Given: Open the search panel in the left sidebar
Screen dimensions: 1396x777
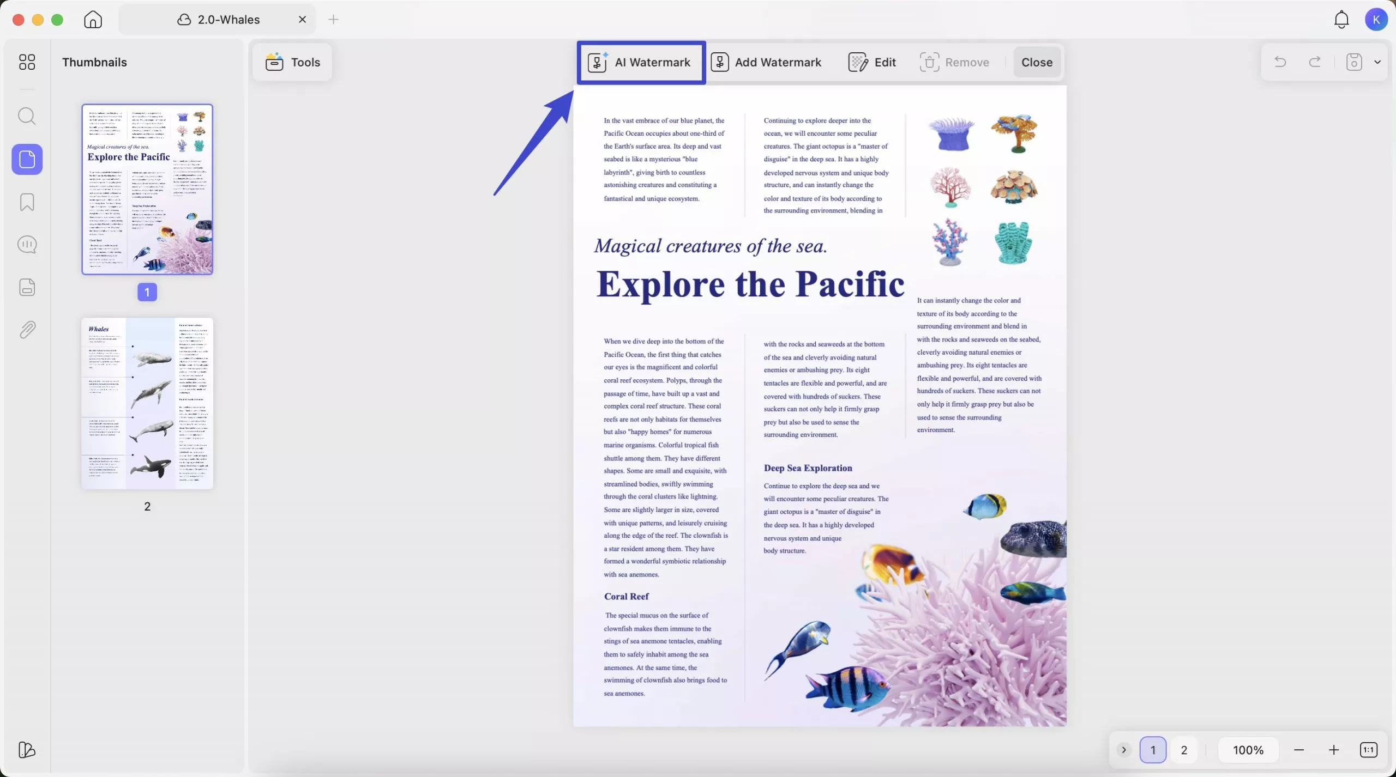Looking at the screenshot, I should (27, 117).
